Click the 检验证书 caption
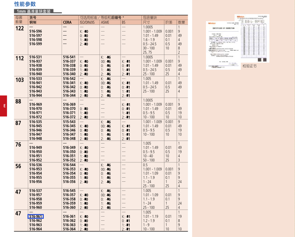The height and width of the screenshot is (237, 295). click(249, 66)
